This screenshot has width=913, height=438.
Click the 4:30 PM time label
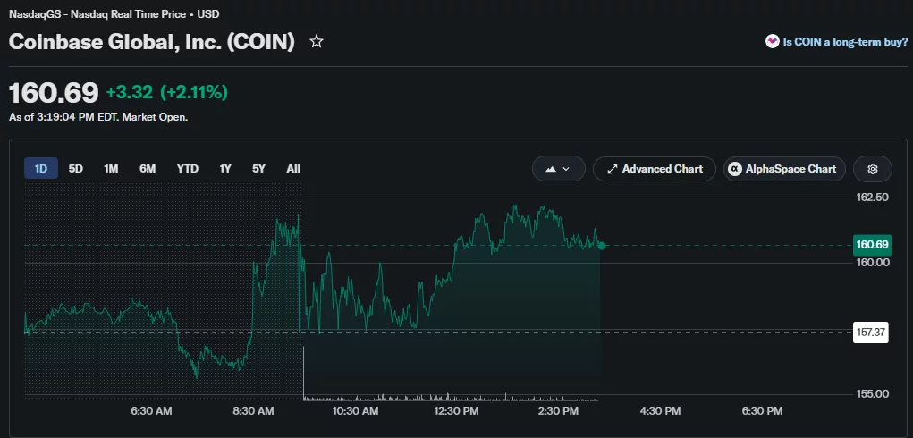tap(660, 411)
